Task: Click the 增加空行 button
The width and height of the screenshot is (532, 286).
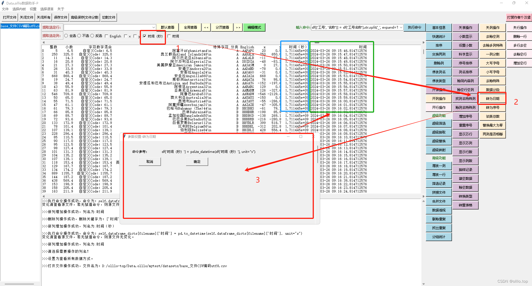Action: click(520, 63)
